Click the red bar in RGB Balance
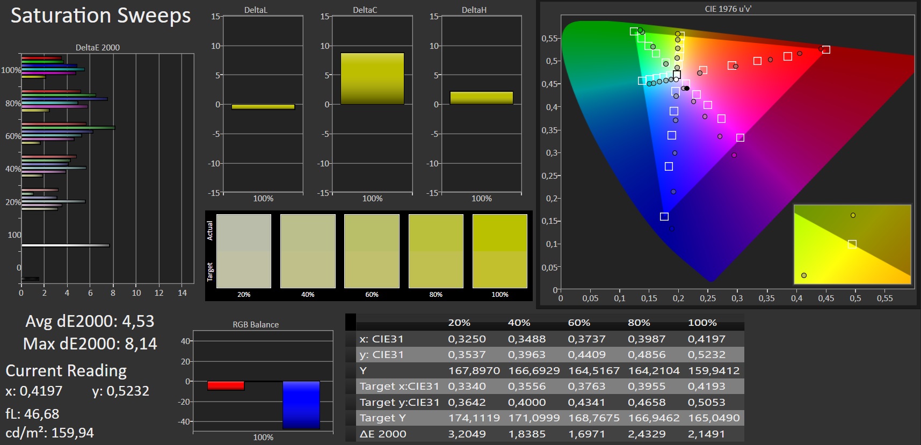The height and width of the screenshot is (445, 921). point(226,385)
